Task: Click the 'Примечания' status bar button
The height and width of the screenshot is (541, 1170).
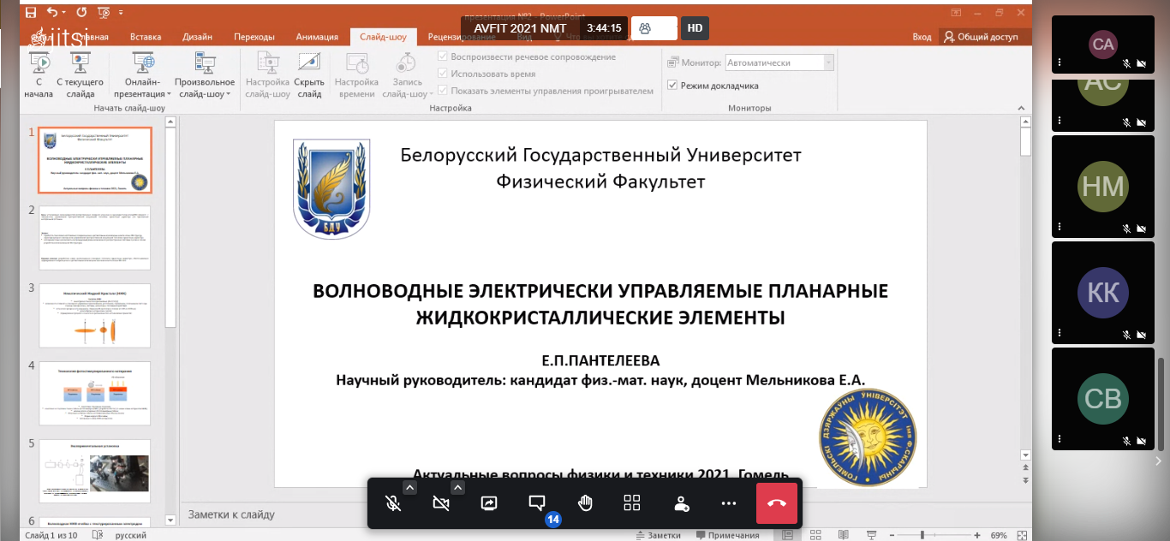Action: [x=728, y=535]
